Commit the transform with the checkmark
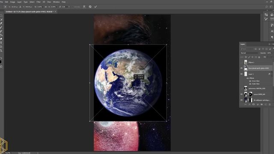The width and height of the screenshot is (274, 154). pos(95,7)
